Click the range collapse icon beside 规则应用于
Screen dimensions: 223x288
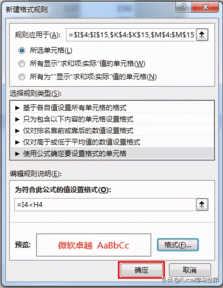tap(202, 34)
